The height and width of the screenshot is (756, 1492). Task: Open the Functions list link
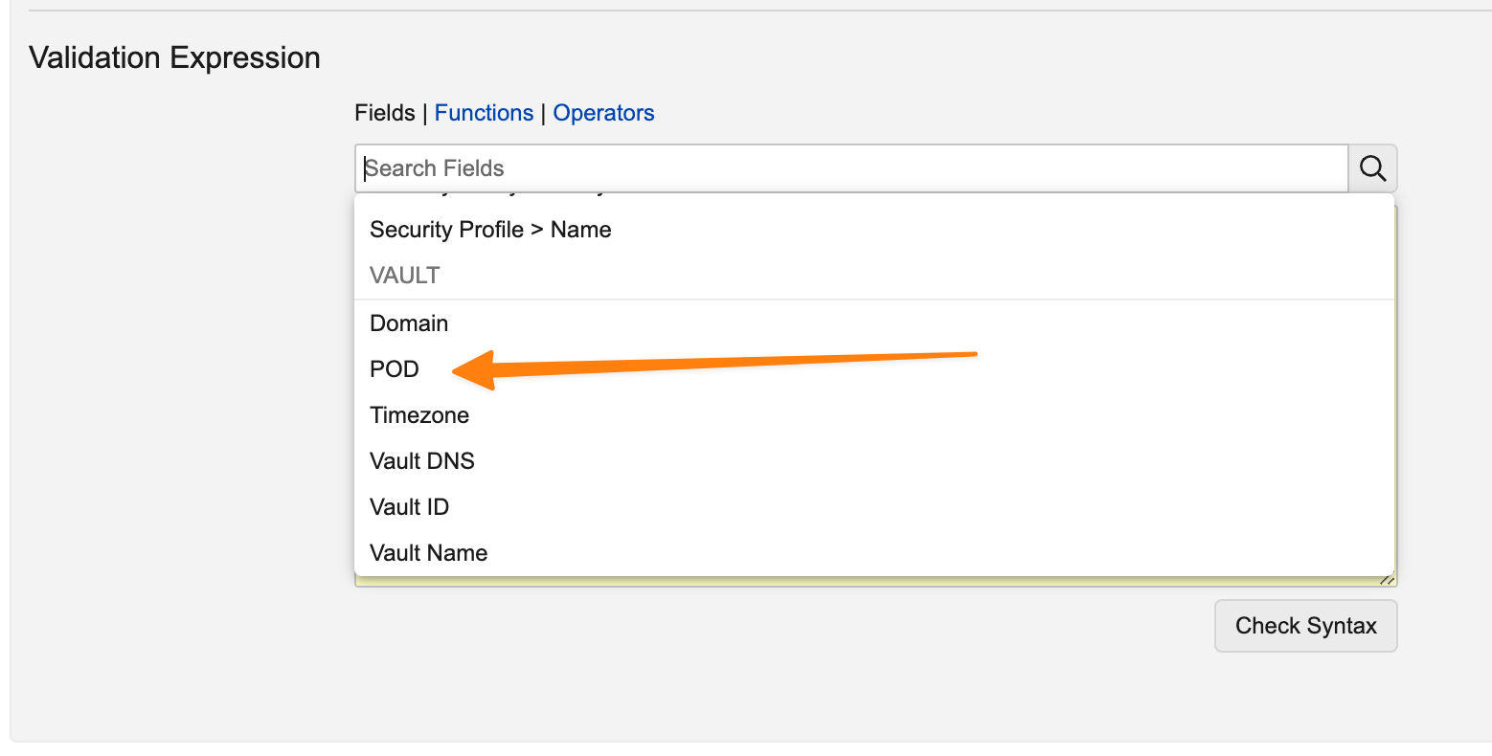pos(484,113)
